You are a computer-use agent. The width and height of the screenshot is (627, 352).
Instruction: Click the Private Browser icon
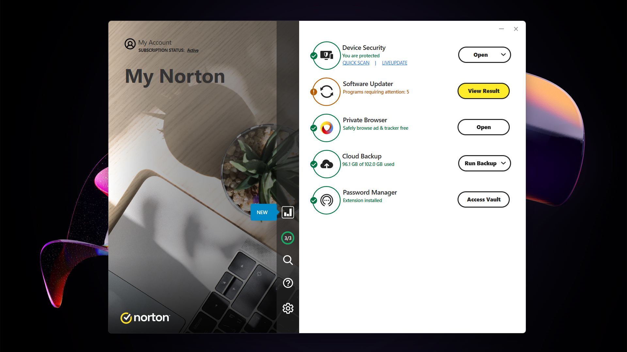[326, 128]
